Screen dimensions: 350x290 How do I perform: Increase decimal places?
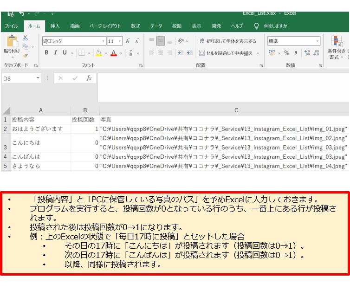pyautogui.click(x=307, y=53)
